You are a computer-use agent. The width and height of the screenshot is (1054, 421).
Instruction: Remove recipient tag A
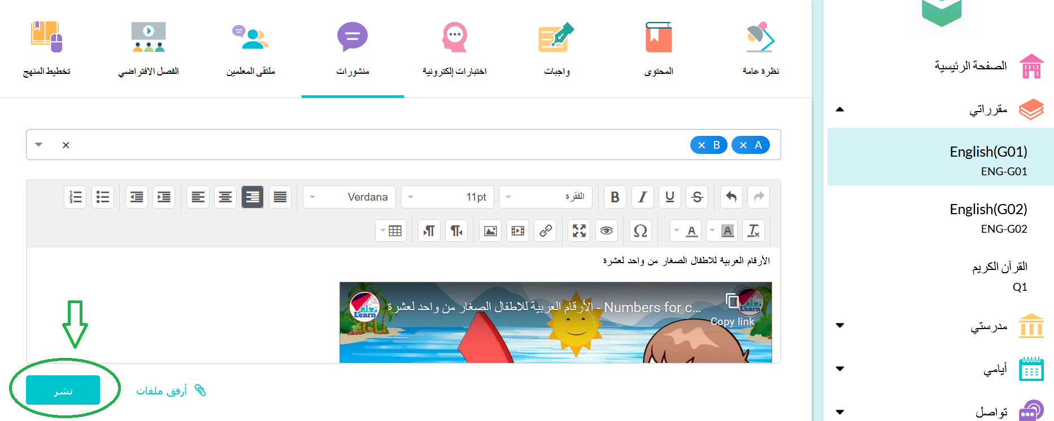tap(743, 145)
